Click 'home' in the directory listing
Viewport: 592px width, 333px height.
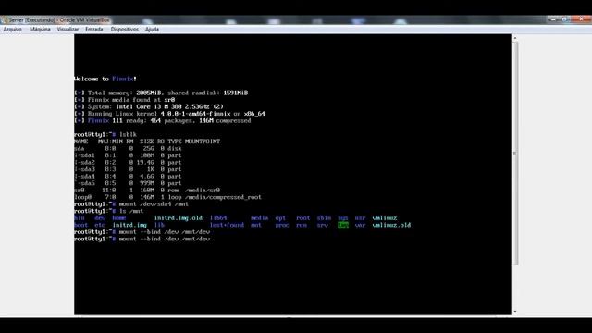click(119, 218)
